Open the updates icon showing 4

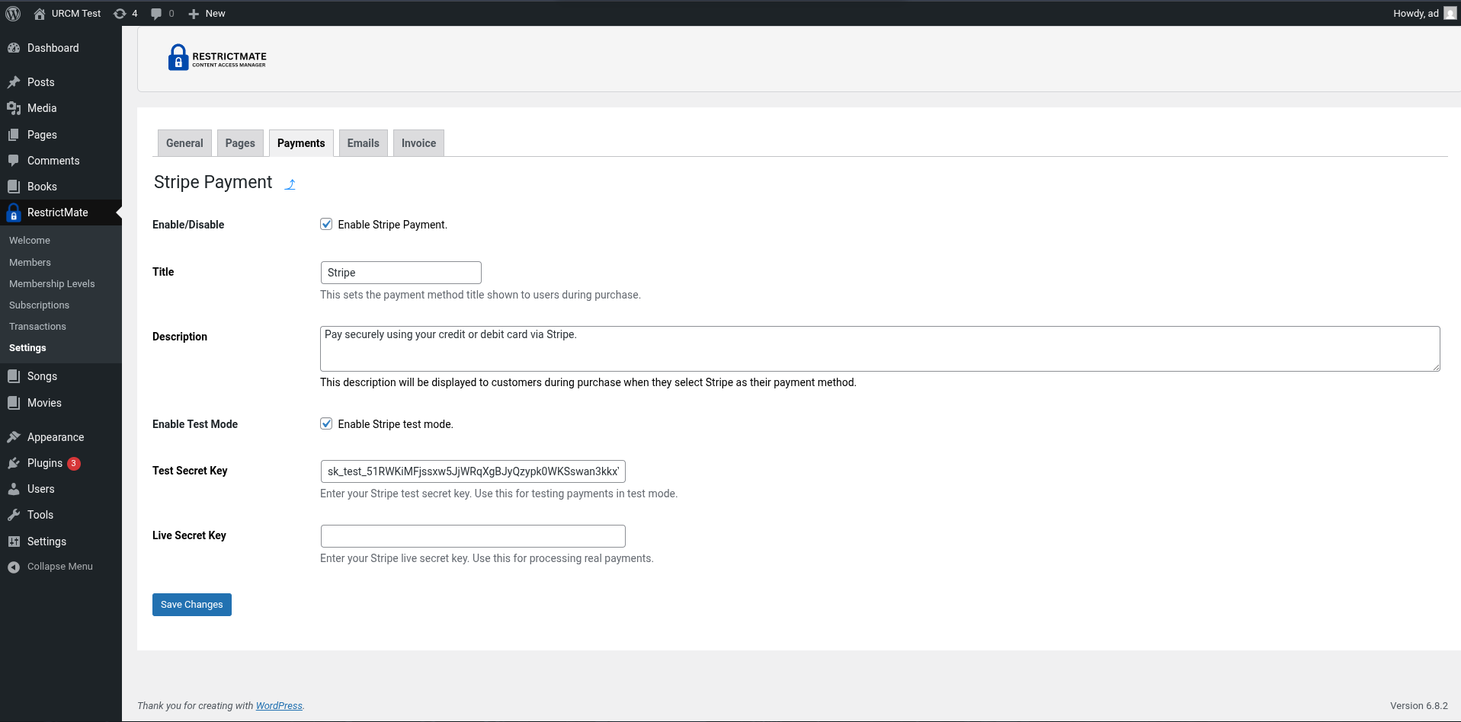(120, 14)
